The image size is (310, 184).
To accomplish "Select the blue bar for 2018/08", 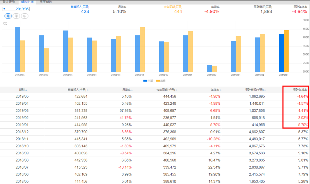I will tap(66, 51).
